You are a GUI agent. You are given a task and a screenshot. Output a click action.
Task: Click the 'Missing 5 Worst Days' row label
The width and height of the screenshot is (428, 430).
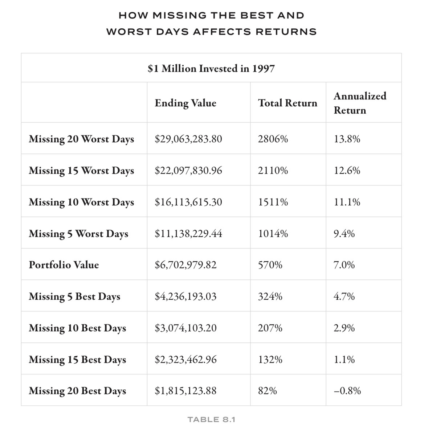pyautogui.click(x=78, y=234)
